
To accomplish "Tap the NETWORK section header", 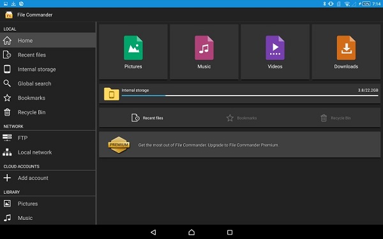I will [13, 126].
